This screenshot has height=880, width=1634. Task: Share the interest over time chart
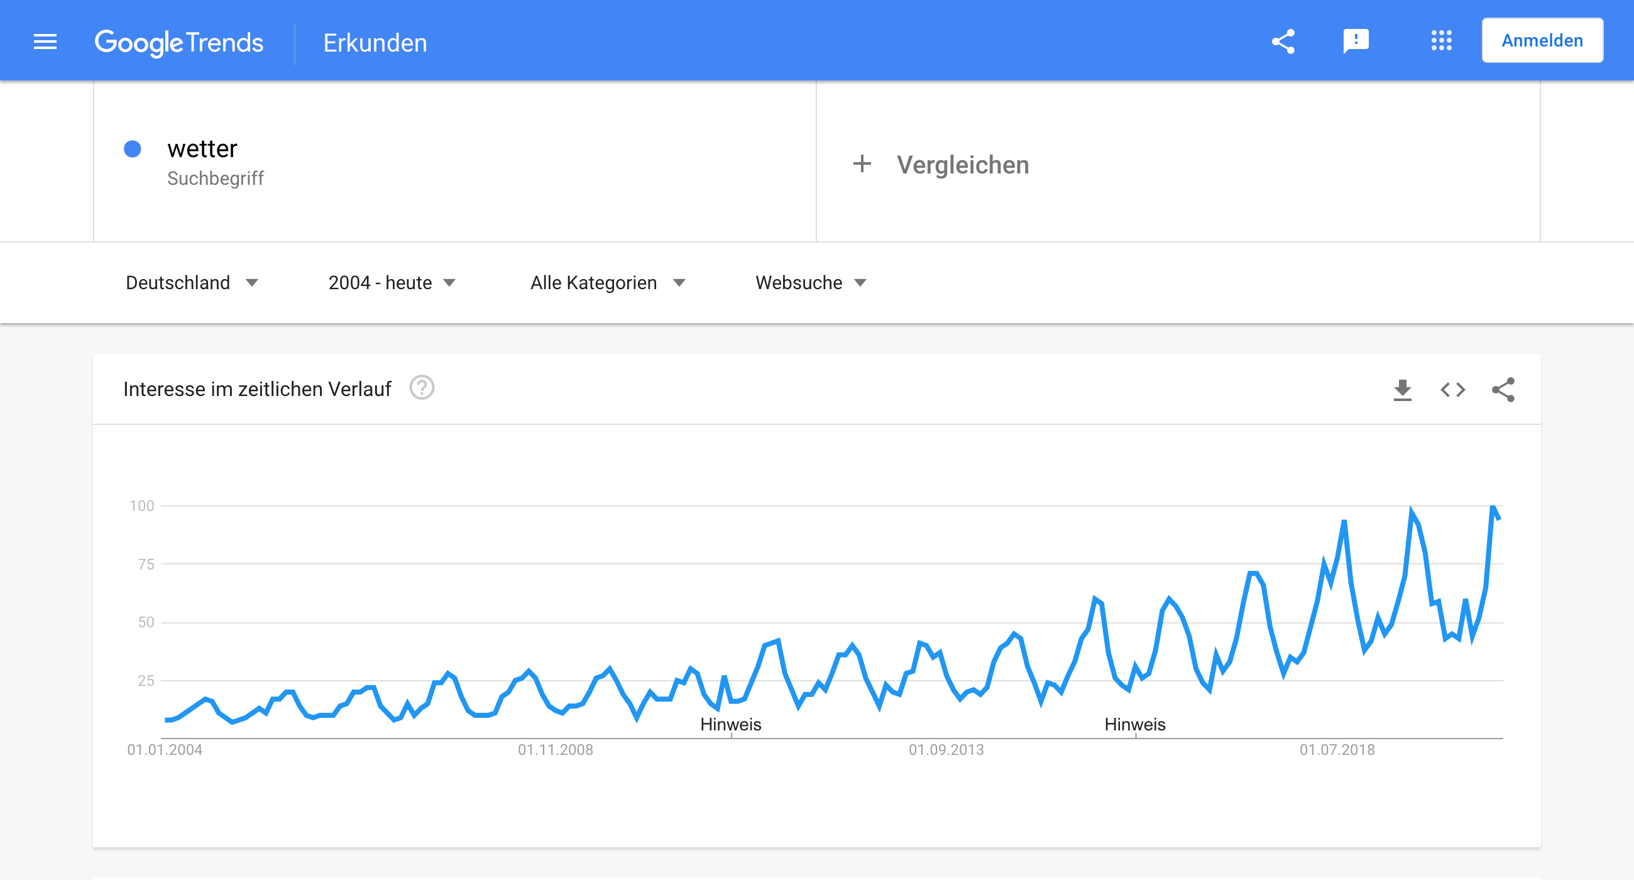click(x=1503, y=390)
